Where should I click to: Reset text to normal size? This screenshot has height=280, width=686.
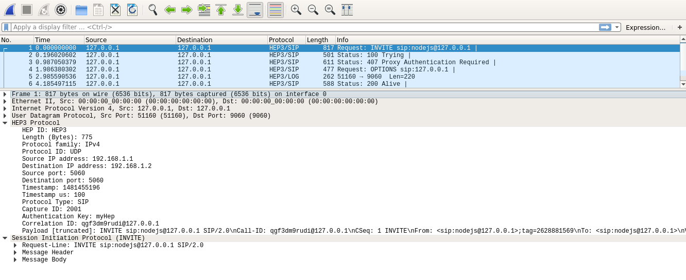click(330, 9)
